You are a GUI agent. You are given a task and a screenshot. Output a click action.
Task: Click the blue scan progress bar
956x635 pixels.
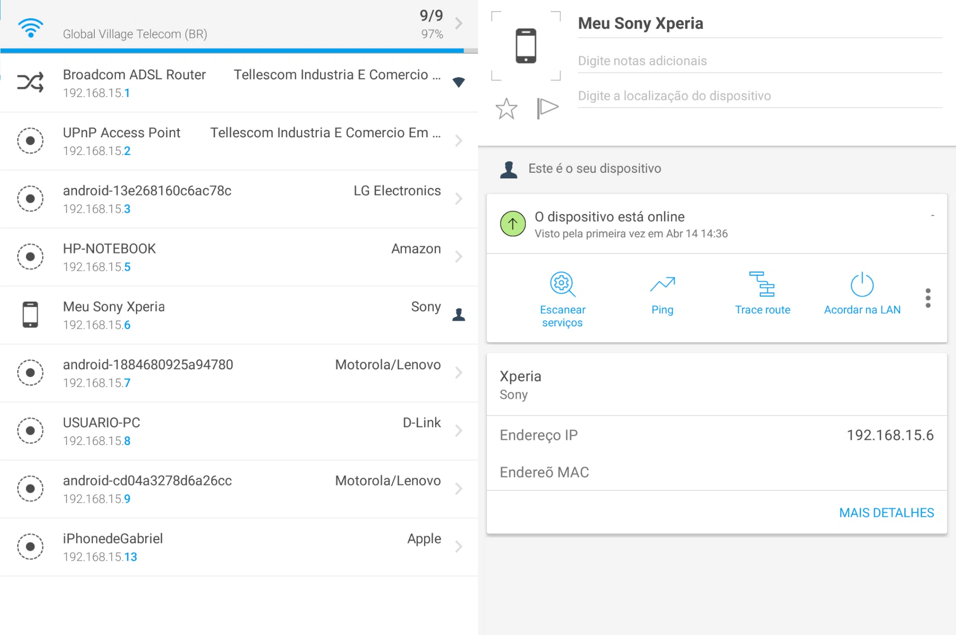(x=232, y=50)
